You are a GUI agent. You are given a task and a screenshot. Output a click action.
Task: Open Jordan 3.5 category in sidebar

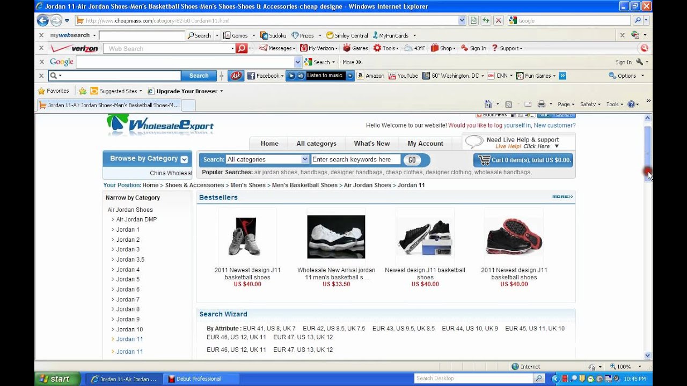point(130,259)
